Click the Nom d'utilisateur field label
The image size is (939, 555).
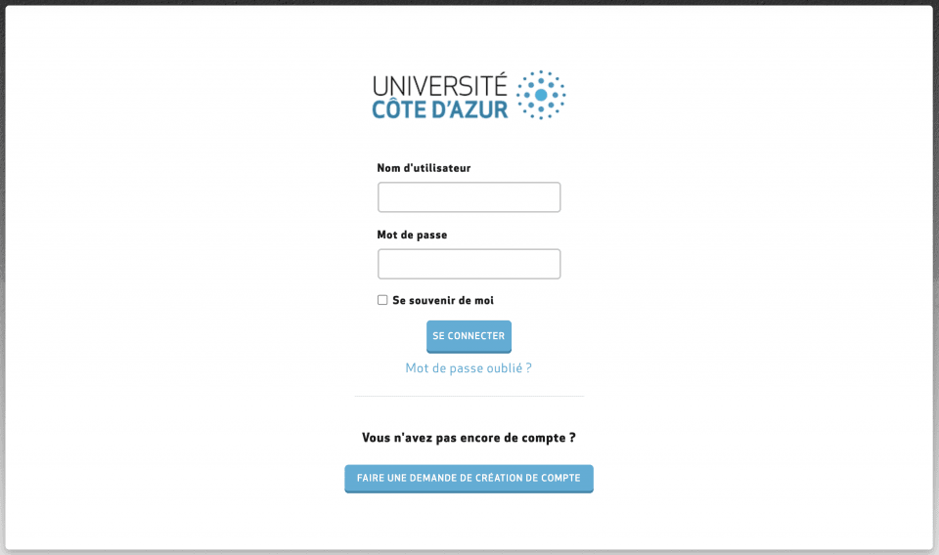tap(424, 168)
